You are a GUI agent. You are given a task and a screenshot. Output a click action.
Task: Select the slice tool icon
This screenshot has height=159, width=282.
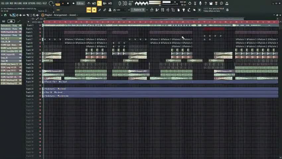28,15
